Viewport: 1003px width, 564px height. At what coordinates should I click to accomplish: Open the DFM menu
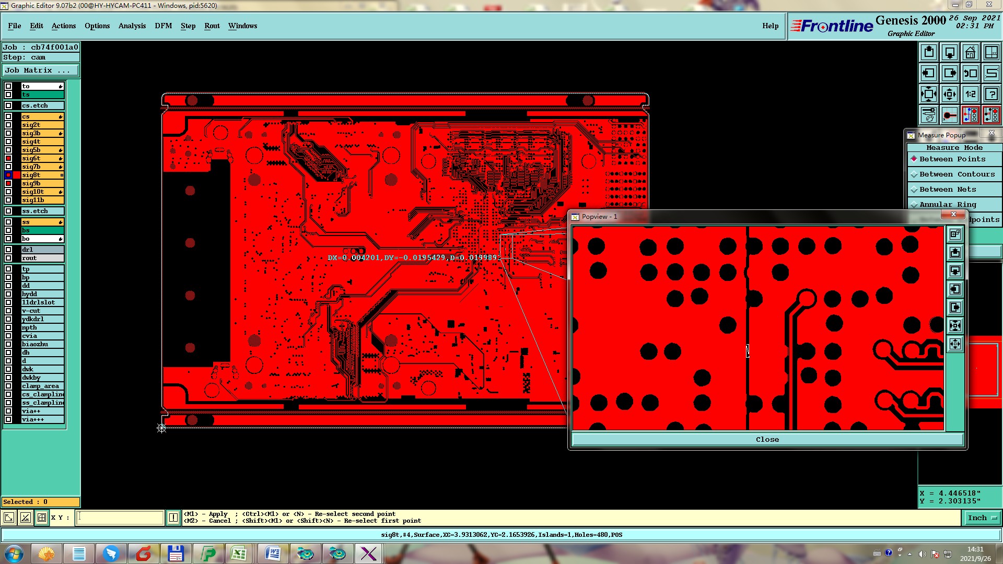(x=163, y=26)
